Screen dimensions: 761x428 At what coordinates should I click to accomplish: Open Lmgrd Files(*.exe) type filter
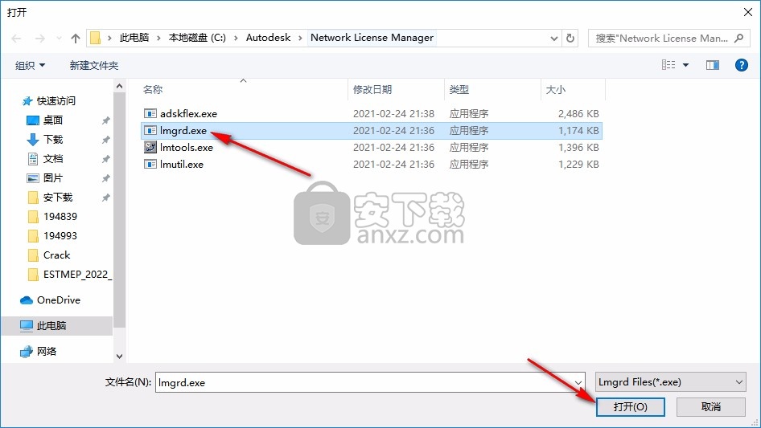tap(670, 382)
